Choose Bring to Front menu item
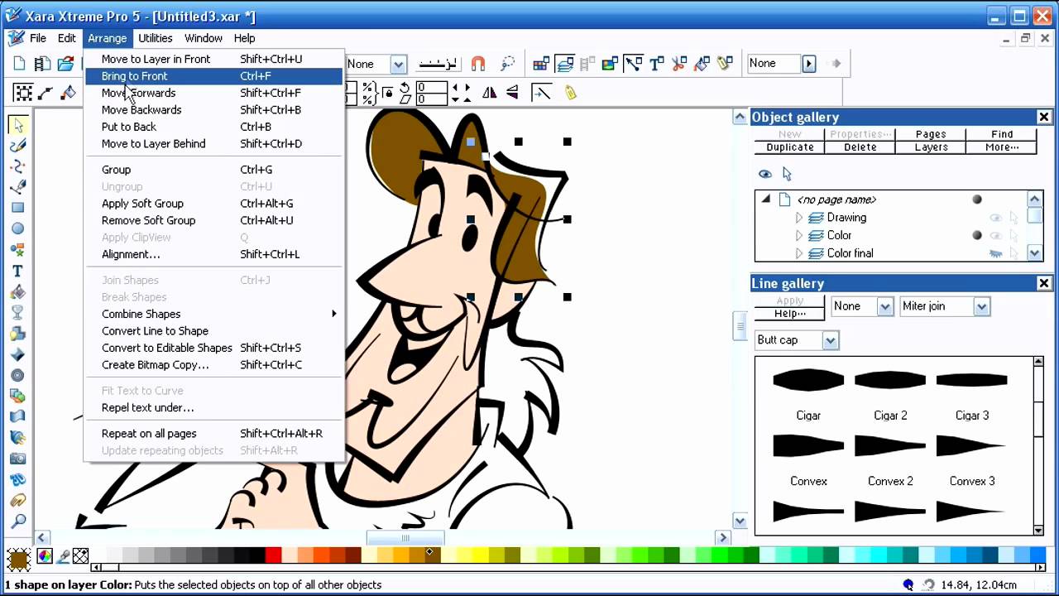1059x596 pixels. pyautogui.click(x=214, y=76)
